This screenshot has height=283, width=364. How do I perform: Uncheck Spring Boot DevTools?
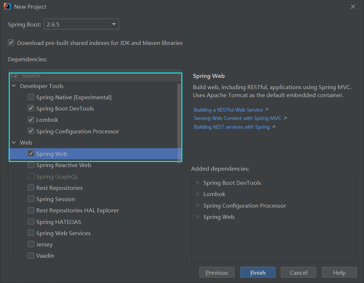coord(31,108)
